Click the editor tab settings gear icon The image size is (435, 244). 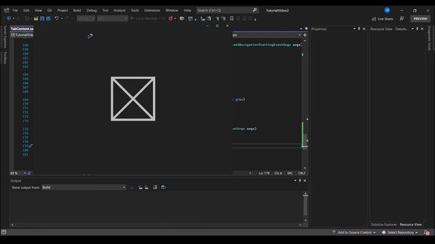[307, 28]
